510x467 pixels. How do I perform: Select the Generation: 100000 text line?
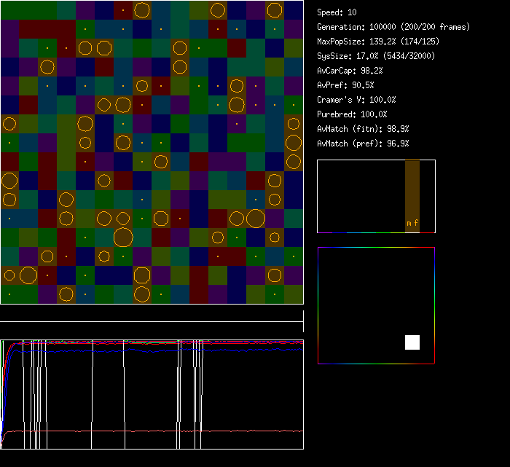(393, 27)
